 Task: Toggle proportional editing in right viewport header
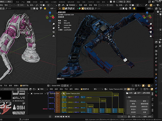(138, 5)
